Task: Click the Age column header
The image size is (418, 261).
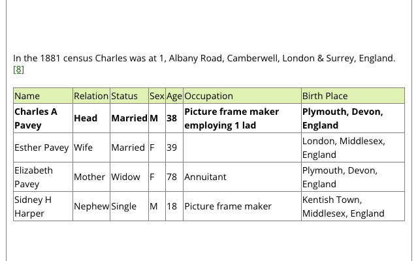Action: tap(174, 96)
